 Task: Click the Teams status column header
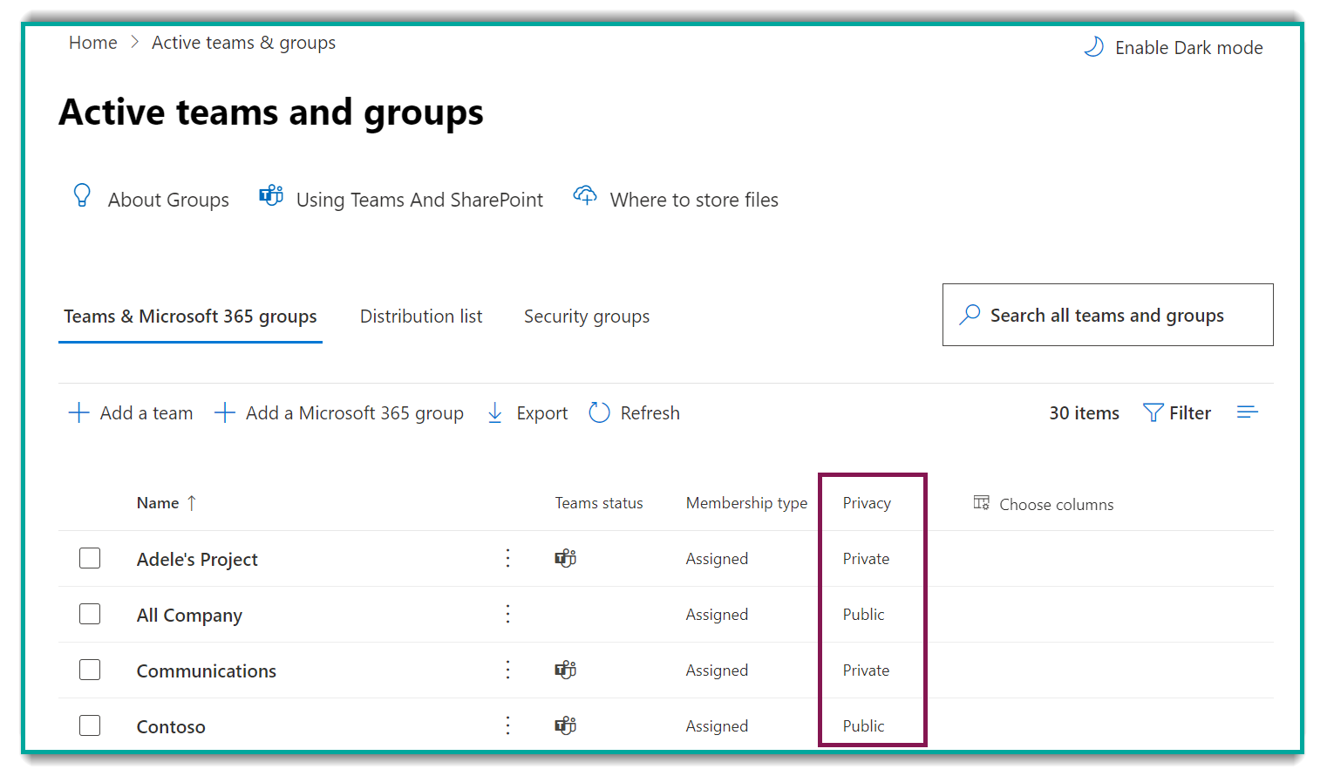click(x=599, y=503)
